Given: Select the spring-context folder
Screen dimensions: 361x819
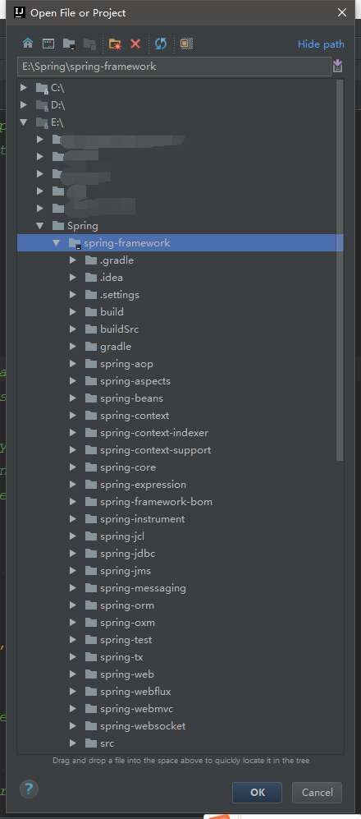Looking at the screenshot, I should [135, 415].
